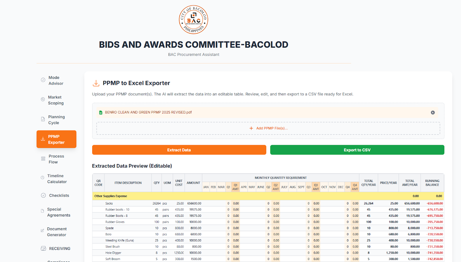Screen dimensions: 461x262
Task: Edit the Rubber boots - 10 description cell
Action: coord(128,210)
